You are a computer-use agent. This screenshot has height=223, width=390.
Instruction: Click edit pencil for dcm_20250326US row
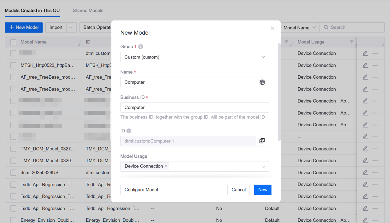point(365,173)
